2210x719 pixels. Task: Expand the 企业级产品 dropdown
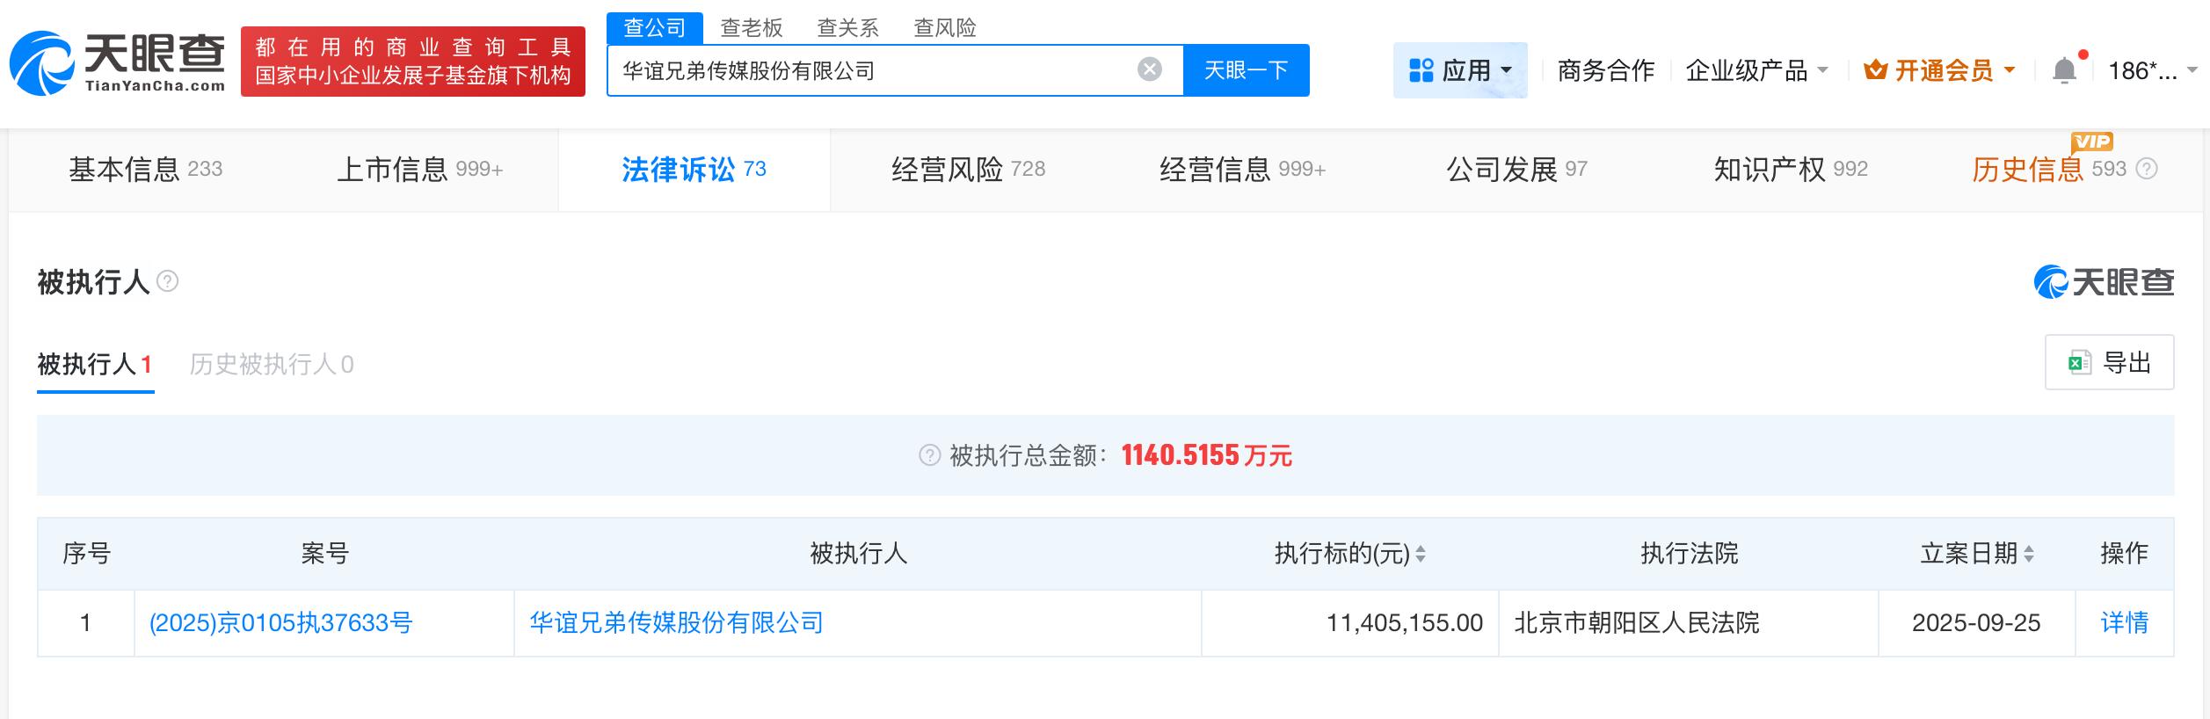(1756, 70)
